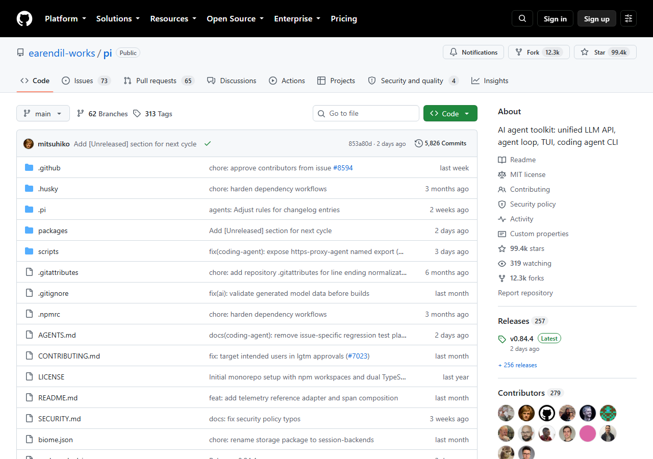
Task: Switch to the Issues tab
Action: tap(87, 81)
